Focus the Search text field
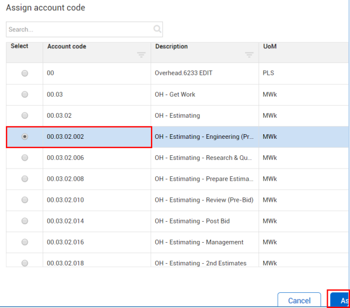350x308 pixels. 79,29
